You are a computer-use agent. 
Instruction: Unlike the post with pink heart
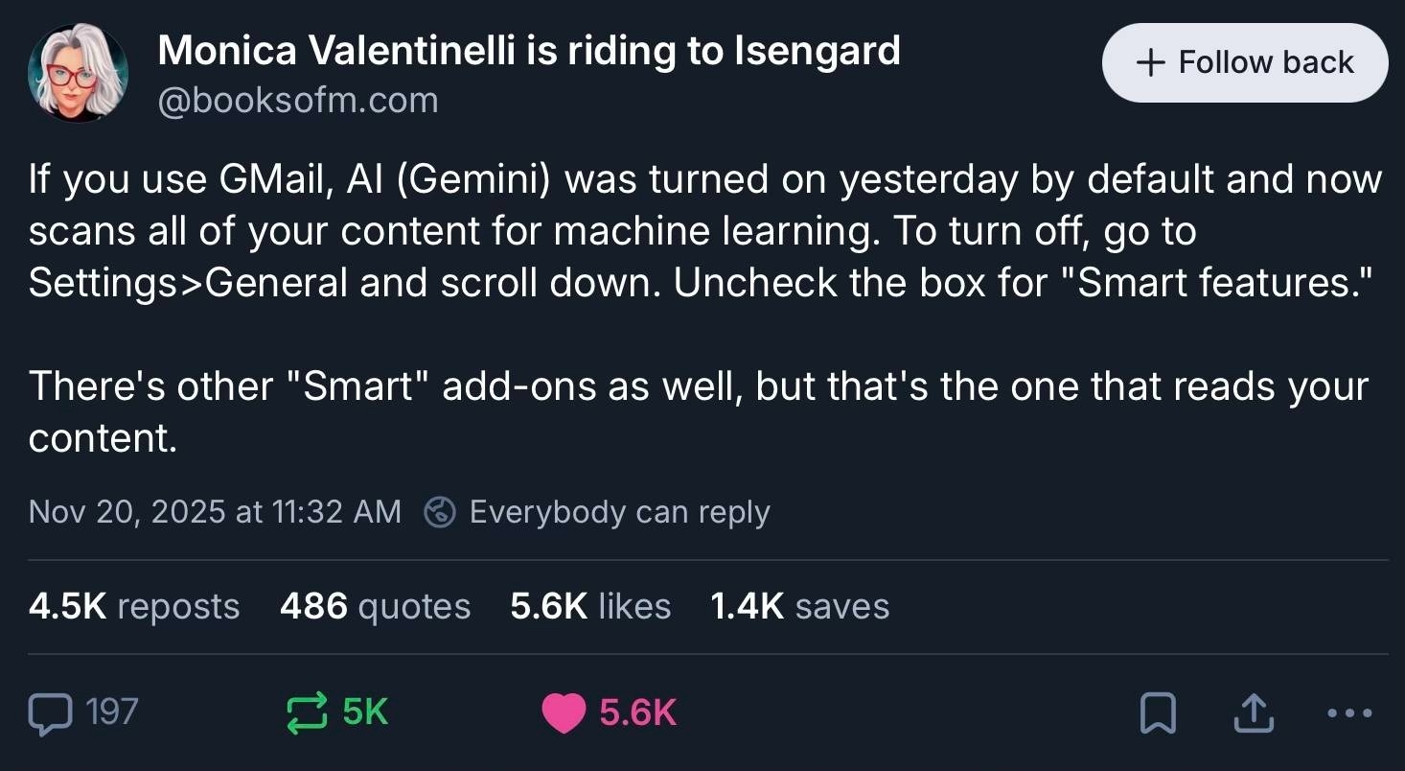click(x=564, y=713)
